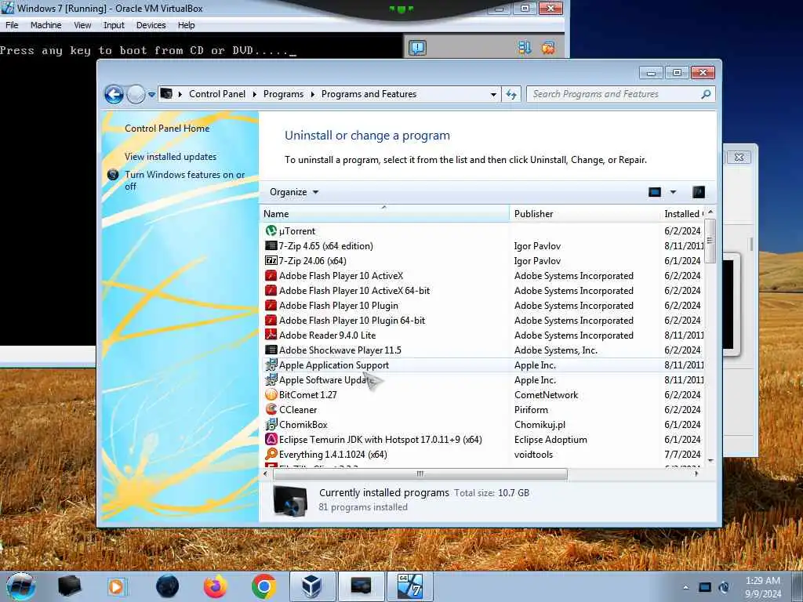Click the search magnifier icon
Screen dimensions: 803x602
[x=706, y=94]
